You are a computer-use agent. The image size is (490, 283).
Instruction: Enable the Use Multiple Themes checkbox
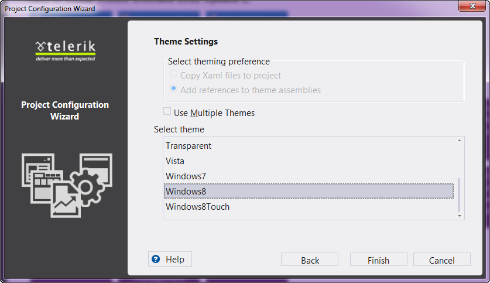pos(167,111)
